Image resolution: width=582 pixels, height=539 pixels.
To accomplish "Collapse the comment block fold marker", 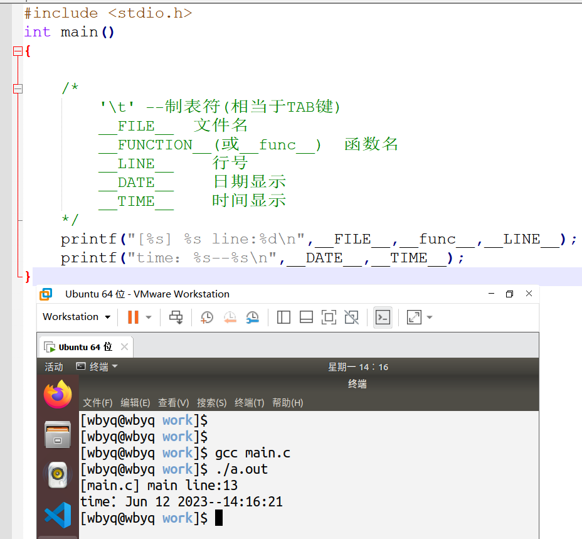I will (x=18, y=88).
